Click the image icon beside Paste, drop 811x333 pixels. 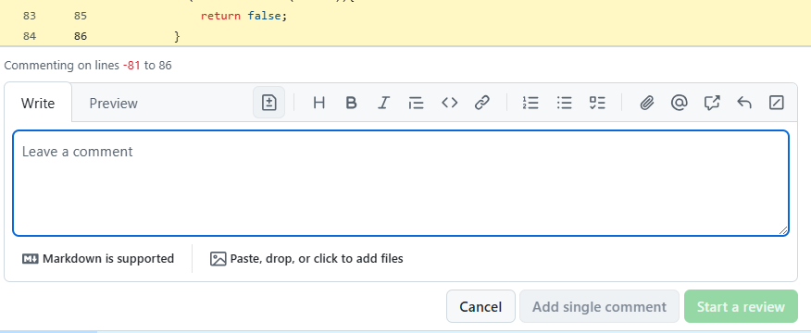click(x=218, y=259)
